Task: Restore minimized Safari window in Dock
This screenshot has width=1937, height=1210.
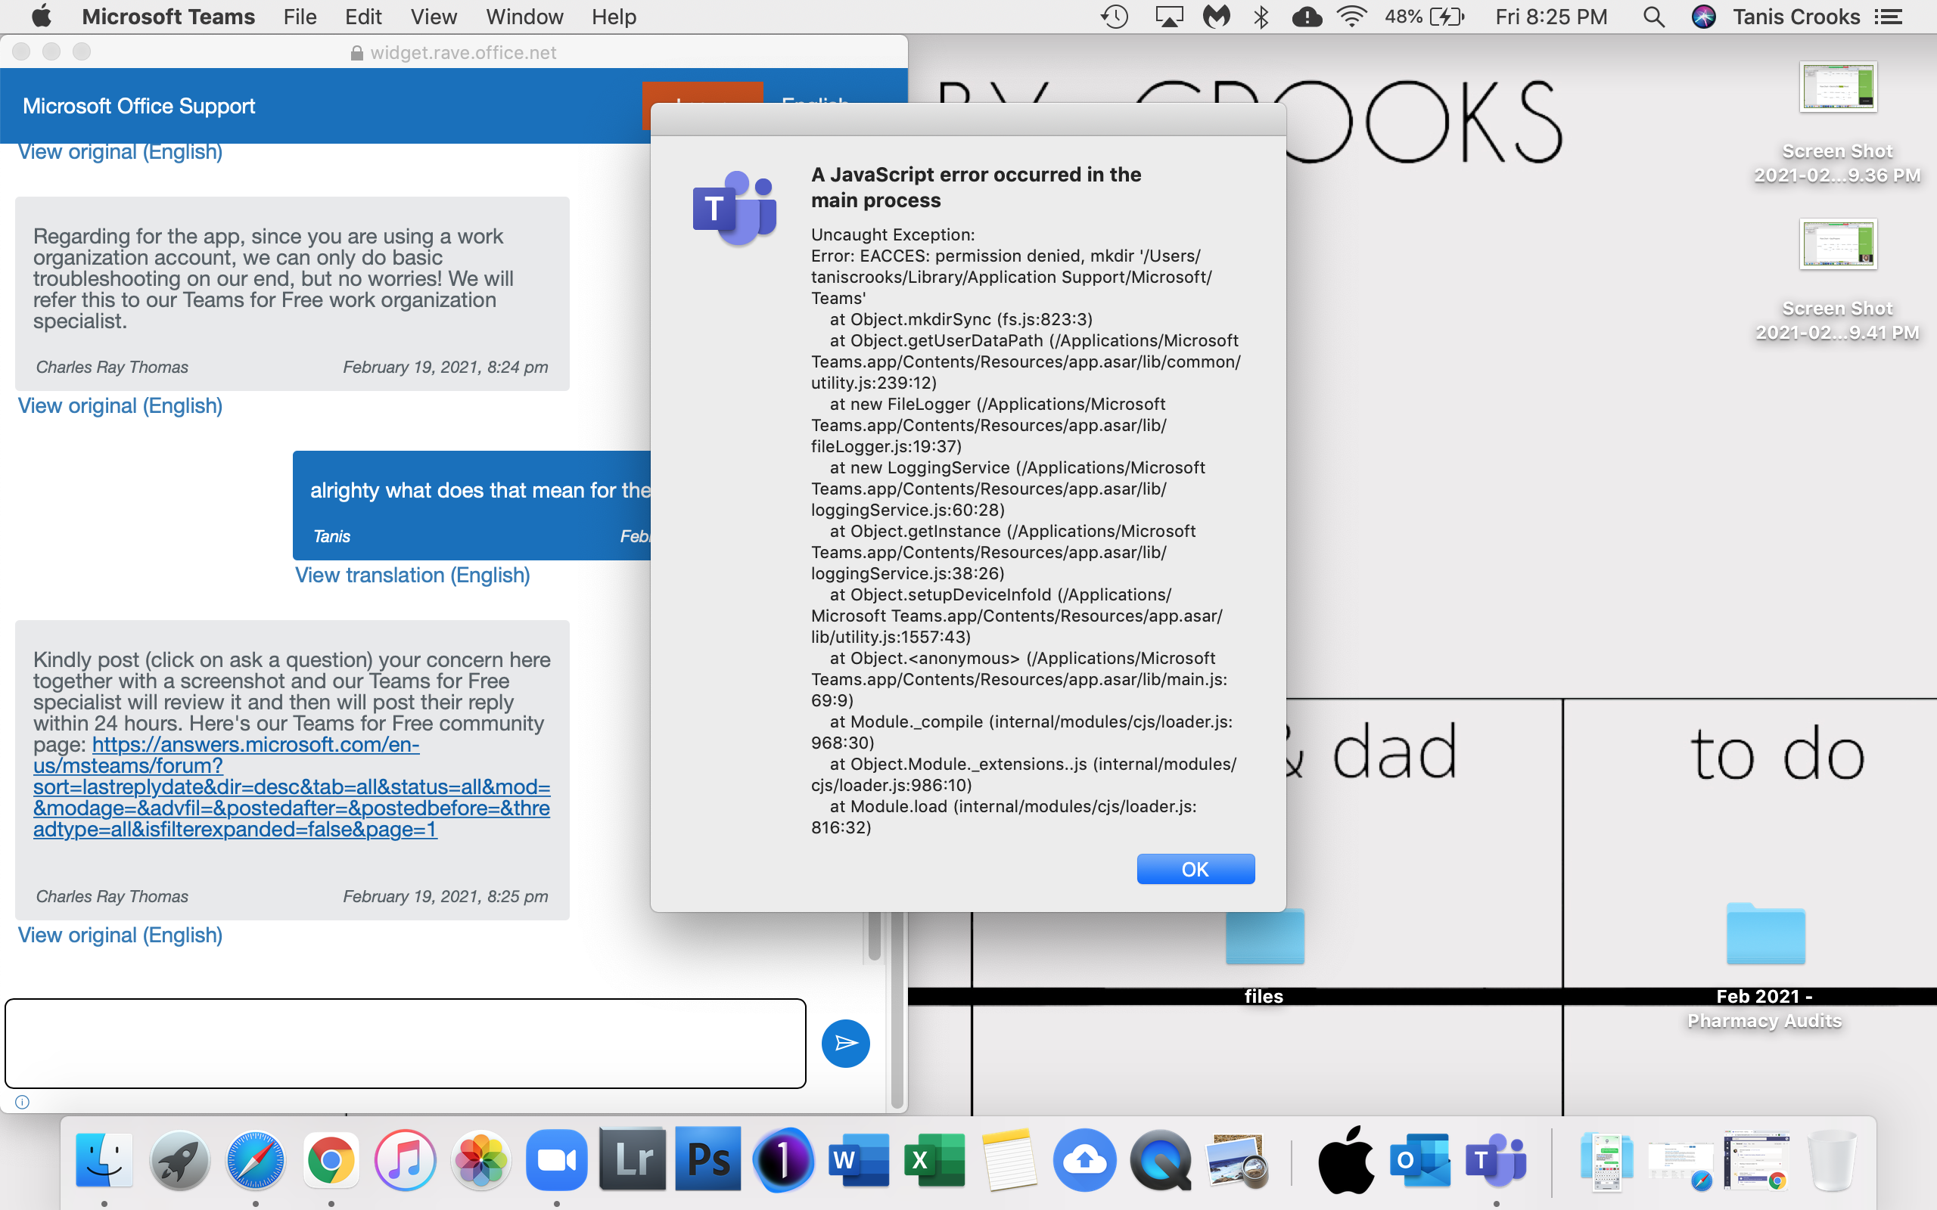Action: click(x=1680, y=1165)
